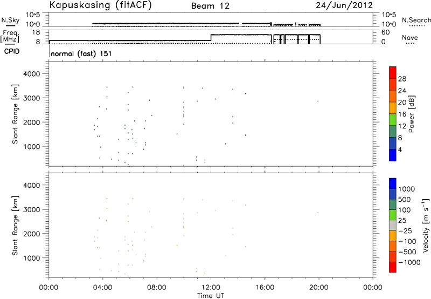Select the Slant Range label of power panel

15,114
